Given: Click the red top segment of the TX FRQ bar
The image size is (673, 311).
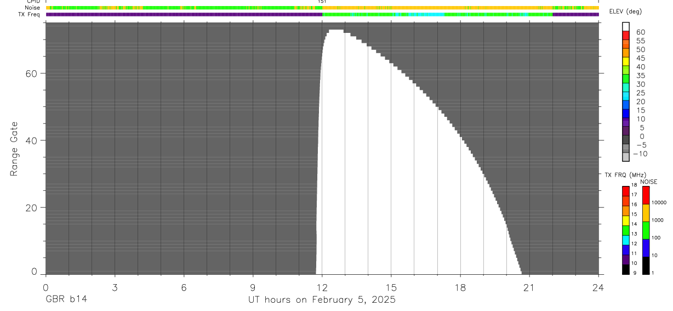Looking at the screenshot, I should click(625, 191).
